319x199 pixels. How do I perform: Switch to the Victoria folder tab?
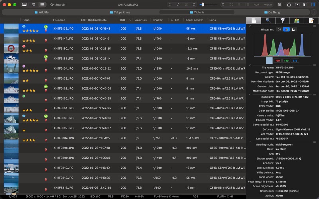tap(197, 12)
